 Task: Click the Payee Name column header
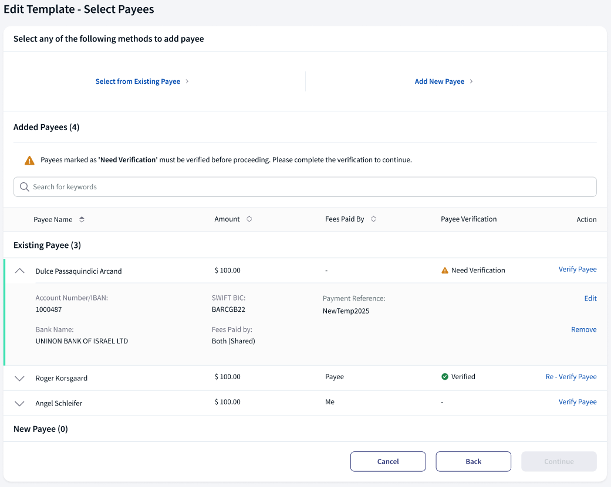point(53,219)
